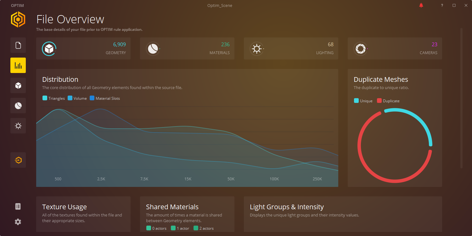Click the orange export arrow sidebar icon
This screenshot has height=236, width=472.
[x=18, y=160]
